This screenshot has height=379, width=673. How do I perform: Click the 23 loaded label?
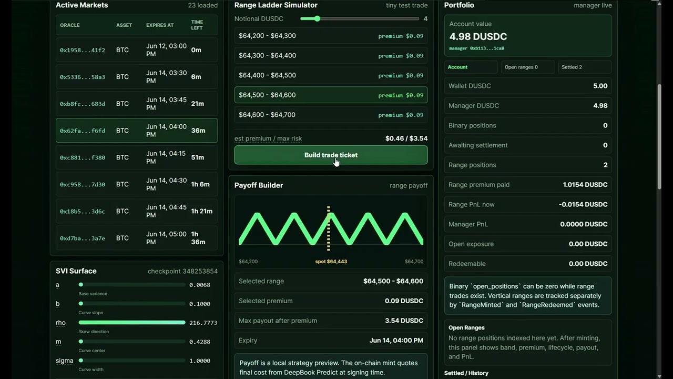(202, 5)
